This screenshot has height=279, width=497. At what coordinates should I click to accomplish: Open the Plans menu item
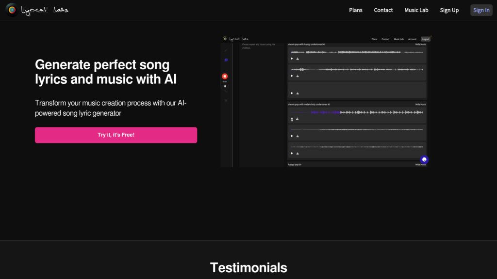pyautogui.click(x=355, y=10)
